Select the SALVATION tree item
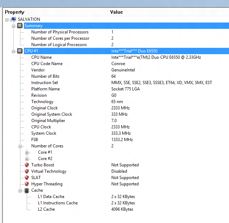 pos(29,19)
